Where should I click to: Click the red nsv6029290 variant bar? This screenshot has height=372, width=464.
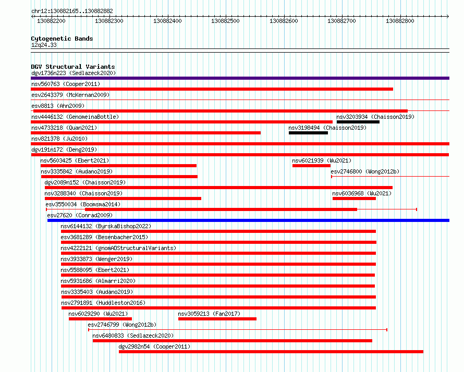coord(100,319)
